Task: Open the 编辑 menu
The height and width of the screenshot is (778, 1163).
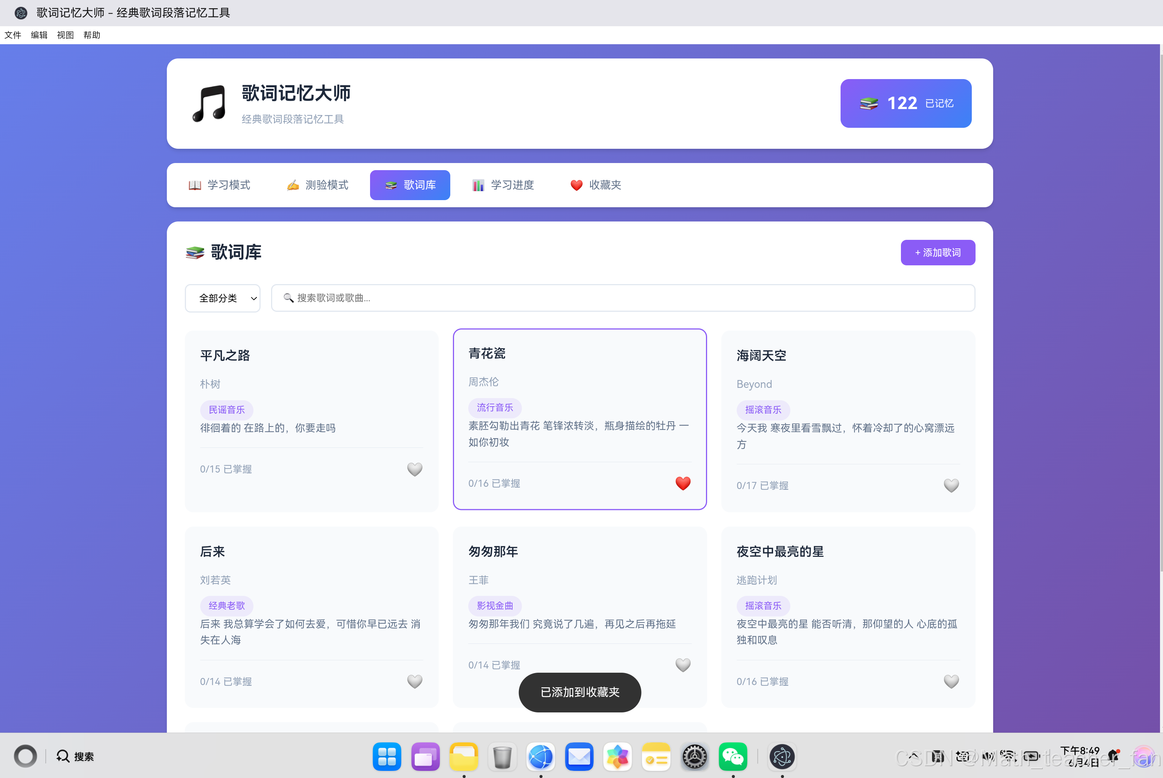Action: (x=39, y=35)
